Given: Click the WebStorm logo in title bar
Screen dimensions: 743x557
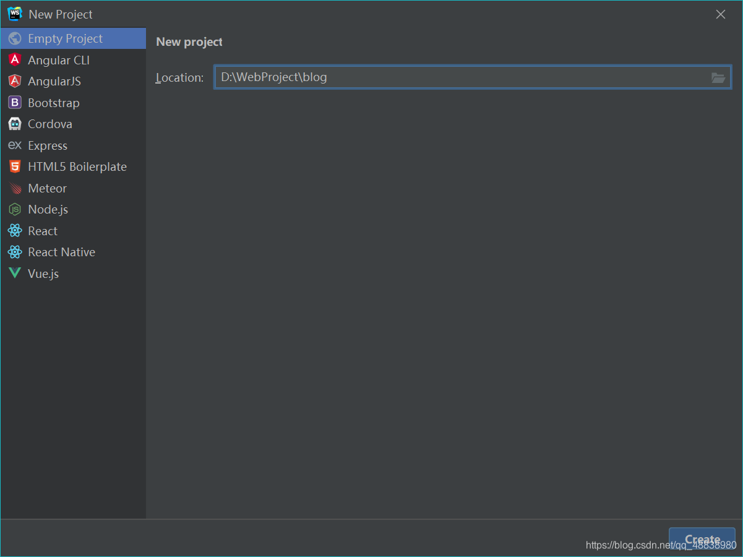Looking at the screenshot, I should click(15, 14).
